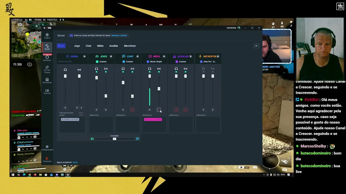Image resolution: width=346 pixels, height=194 pixels.
Task: Unmute CHAT stream output
Action: point(132,110)
